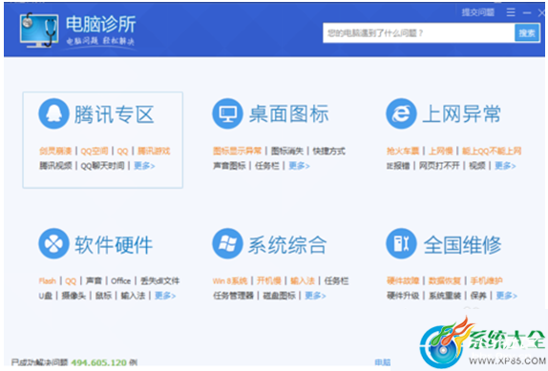
Task: Click the 全国维修 repair tools icon
Action: pos(401,243)
